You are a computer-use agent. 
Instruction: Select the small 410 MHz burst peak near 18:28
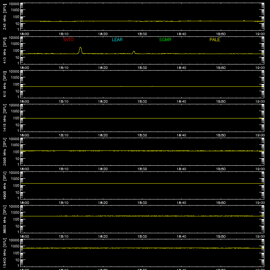(x=134, y=52)
